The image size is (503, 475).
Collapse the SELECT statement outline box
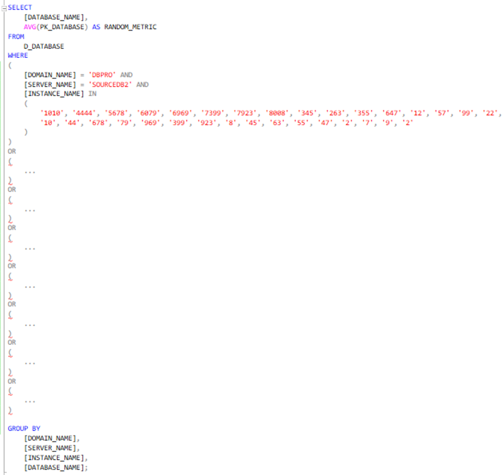(x=4, y=9)
